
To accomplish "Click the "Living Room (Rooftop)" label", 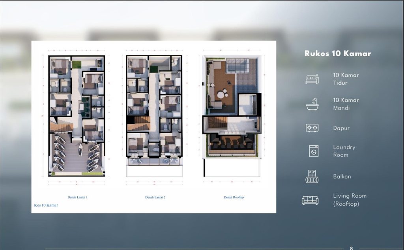I will [x=350, y=200].
